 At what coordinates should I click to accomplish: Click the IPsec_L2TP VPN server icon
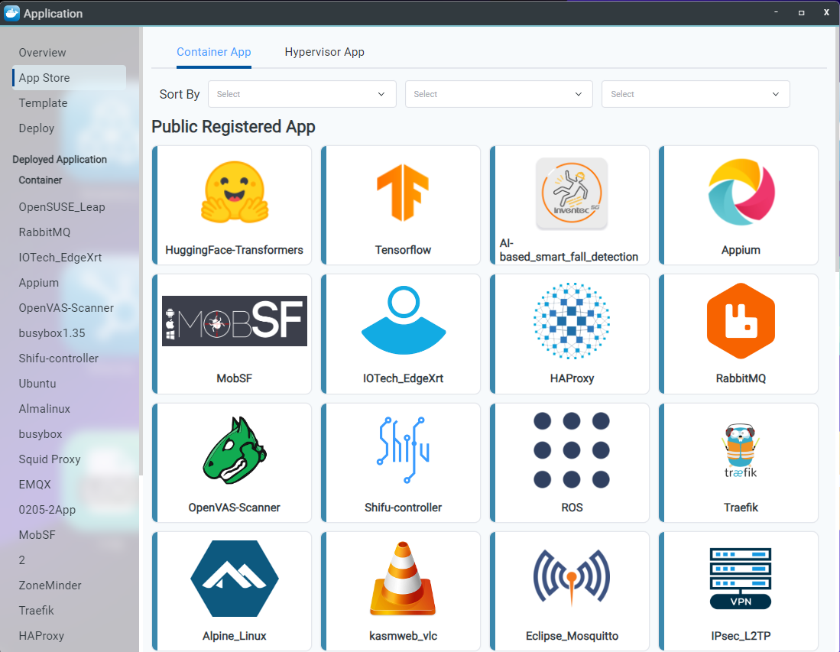pyautogui.click(x=741, y=579)
